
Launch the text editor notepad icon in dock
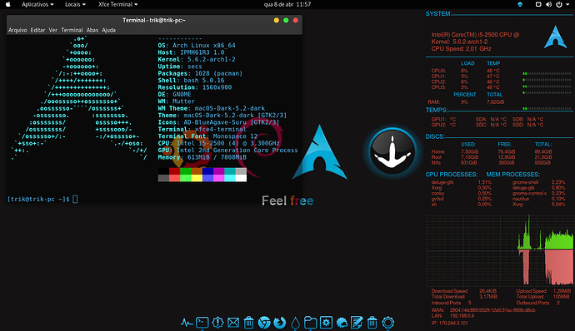(357, 323)
